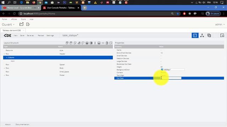Click the Add Bootstrap Panel icon
The height and width of the screenshot is (127, 227).
pyautogui.click(x=79, y=43)
